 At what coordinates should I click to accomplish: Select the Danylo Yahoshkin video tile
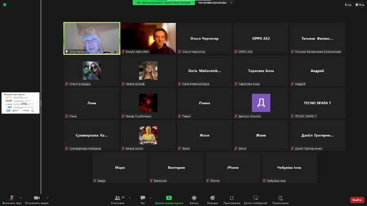point(149,38)
